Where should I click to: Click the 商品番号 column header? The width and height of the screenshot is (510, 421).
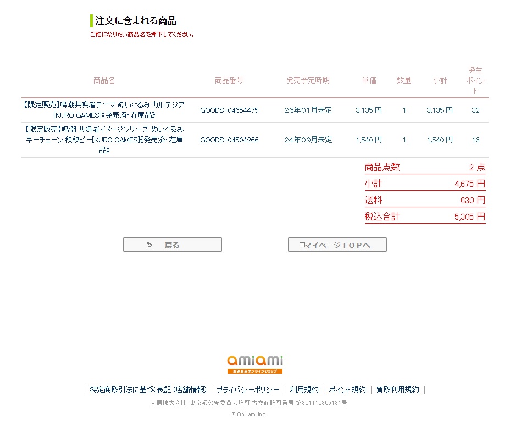pyautogui.click(x=229, y=80)
